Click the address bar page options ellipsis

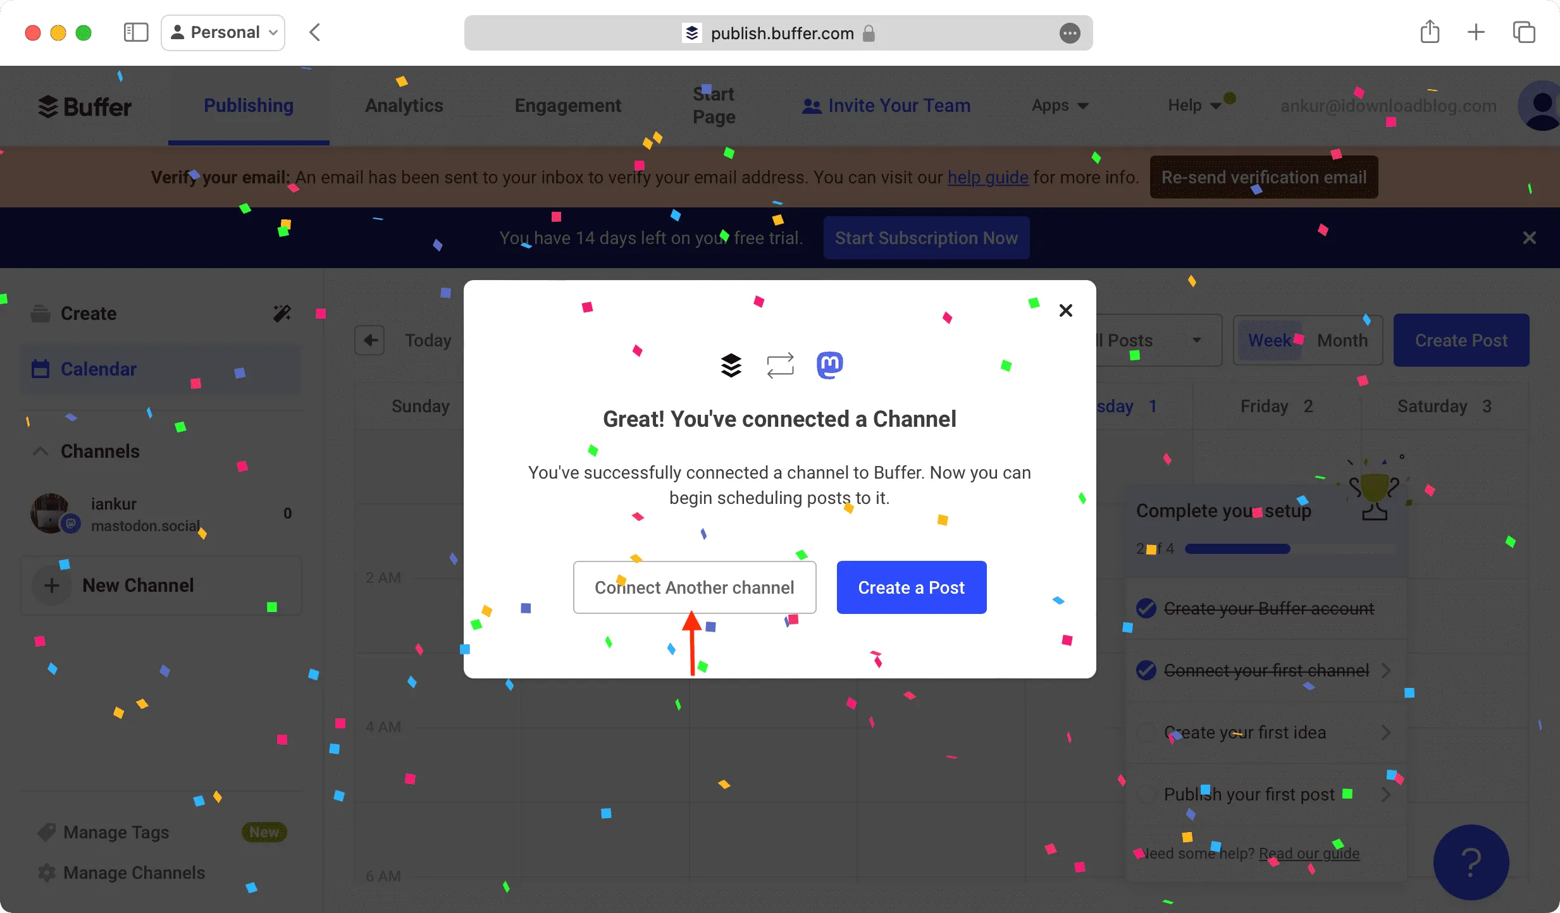click(1070, 33)
